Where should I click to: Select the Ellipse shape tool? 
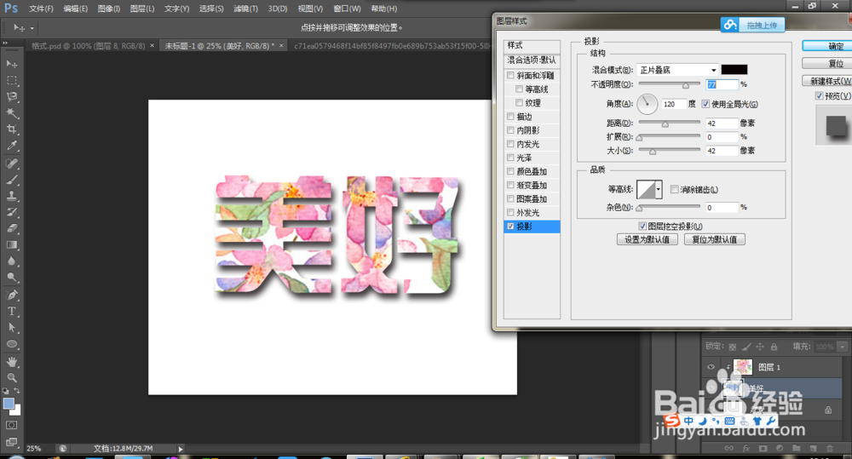[11, 344]
